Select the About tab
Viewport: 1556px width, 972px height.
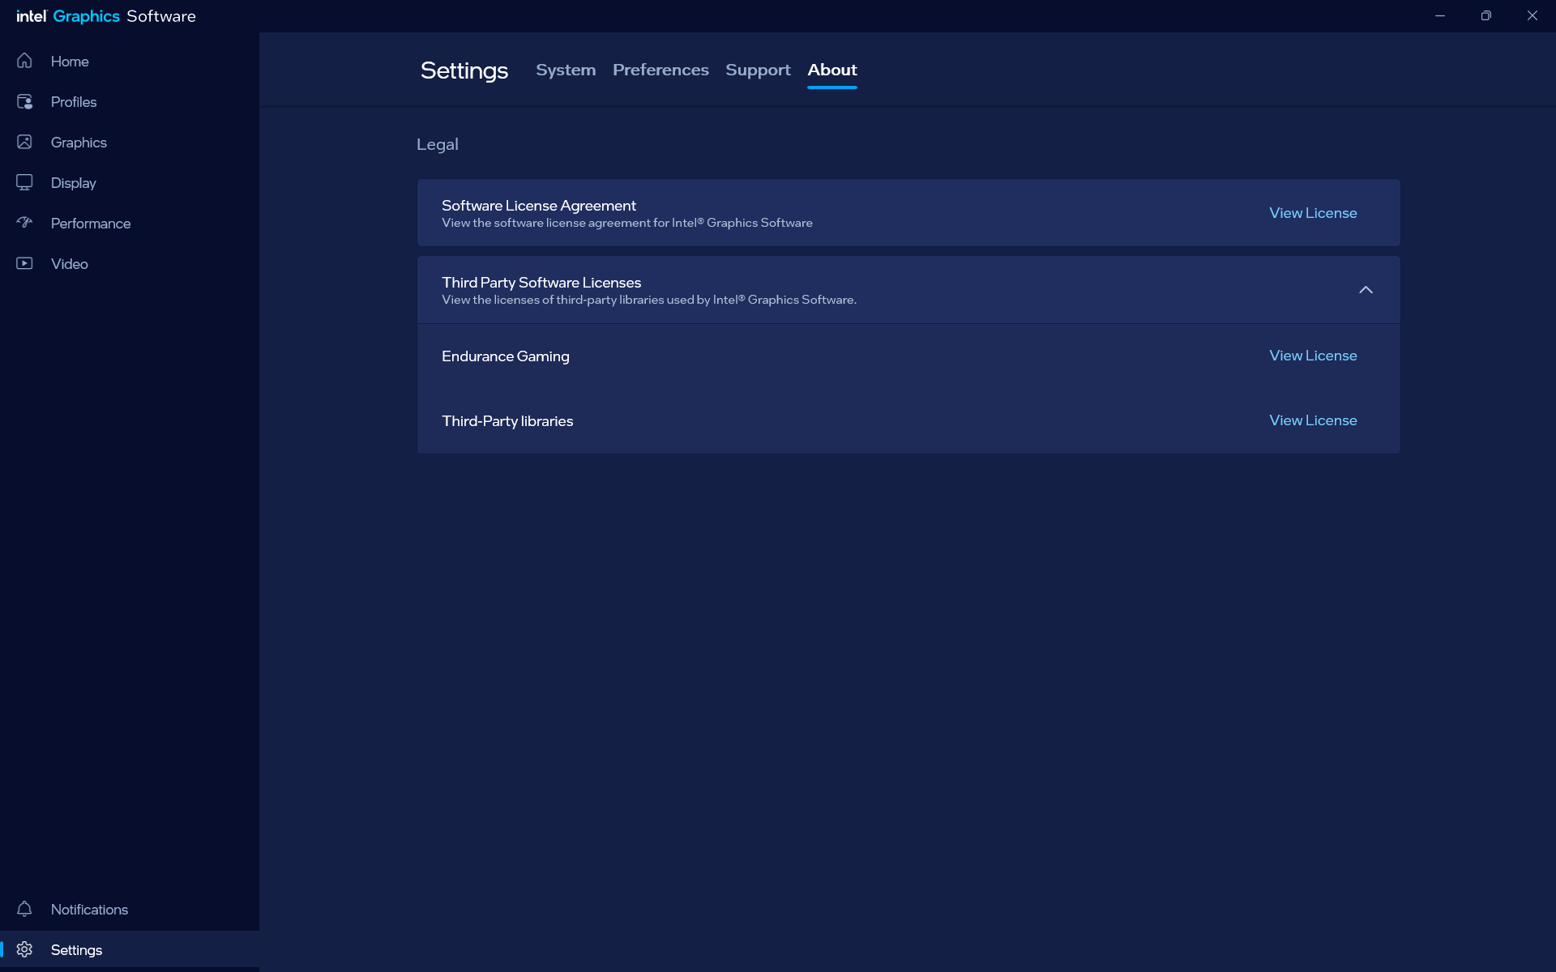[832, 70]
